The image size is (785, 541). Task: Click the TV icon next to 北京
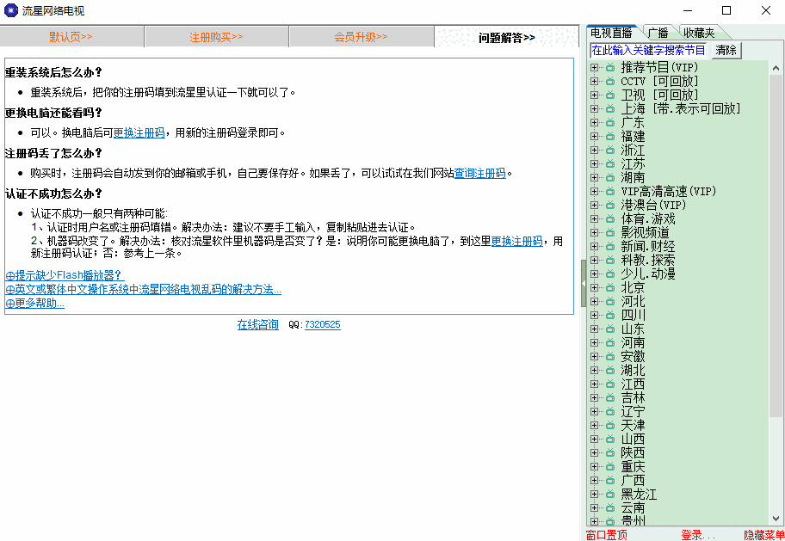[x=609, y=288]
